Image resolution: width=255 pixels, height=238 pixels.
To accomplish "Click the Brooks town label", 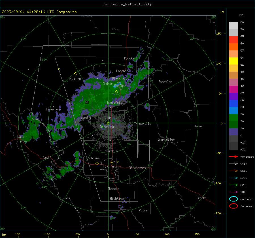I will pos(201,198).
